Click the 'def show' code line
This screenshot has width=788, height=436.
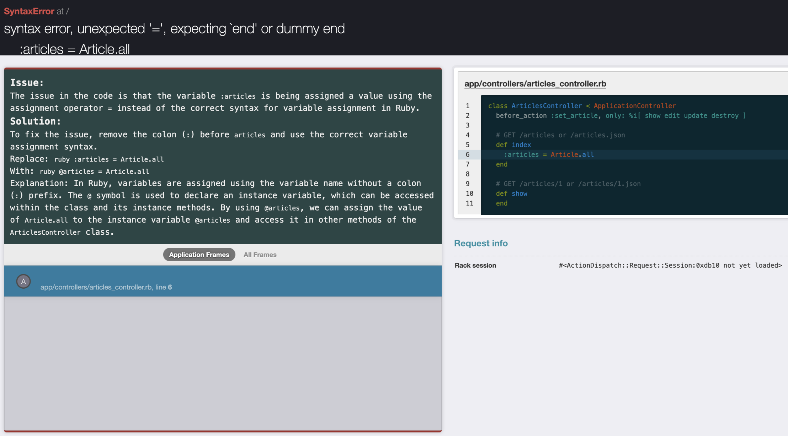click(x=511, y=194)
